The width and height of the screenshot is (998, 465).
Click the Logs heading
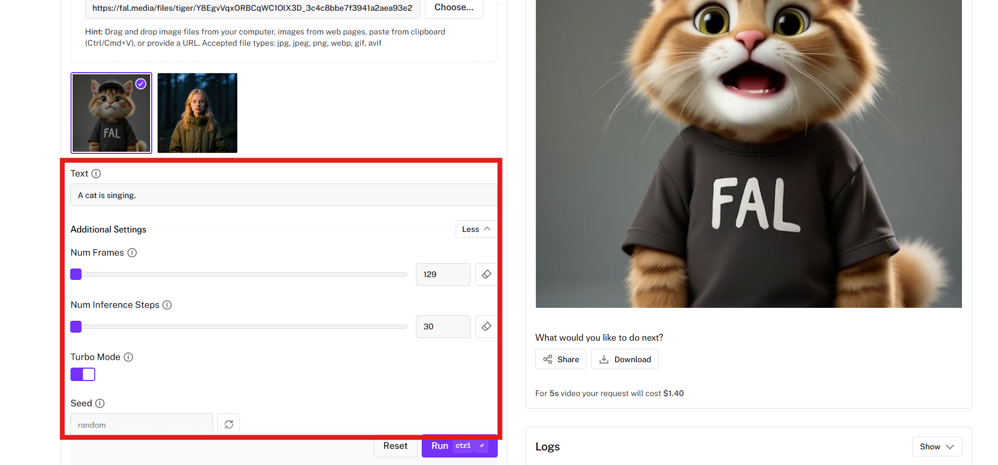548,447
